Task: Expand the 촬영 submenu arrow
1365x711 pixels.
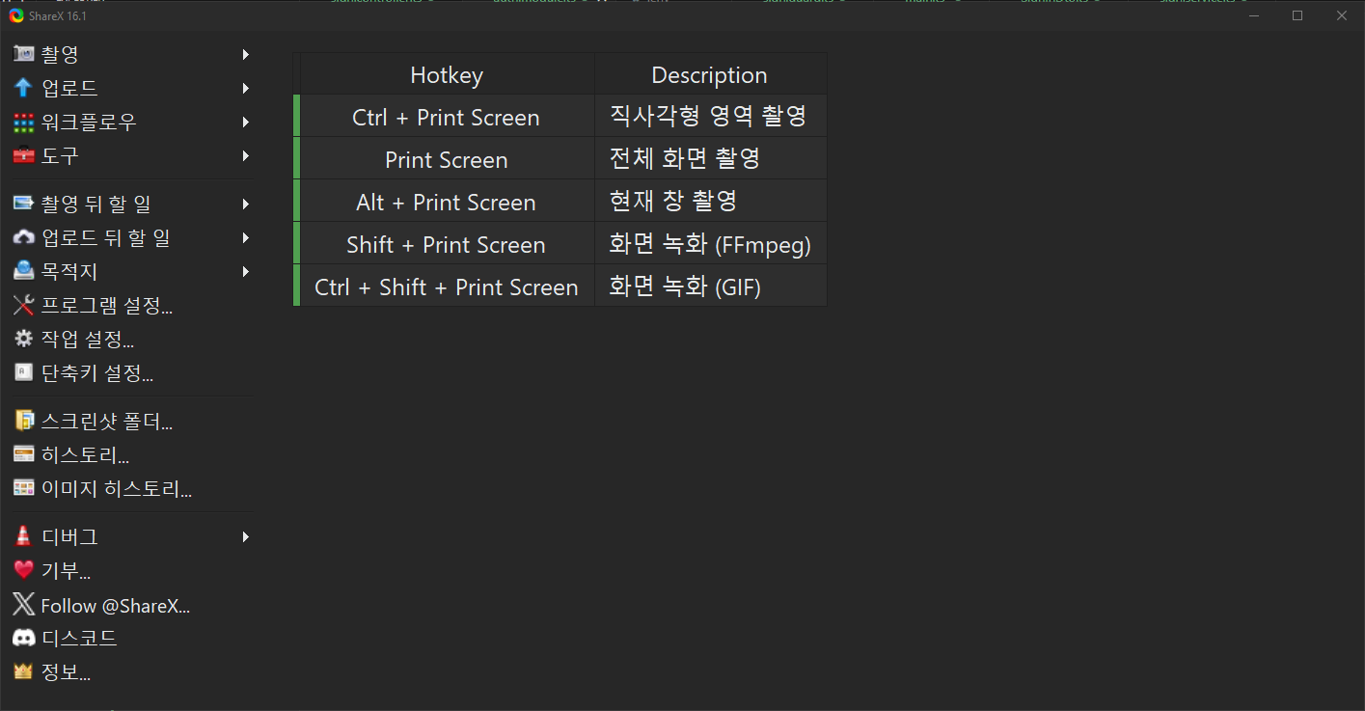Action: coord(246,55)
